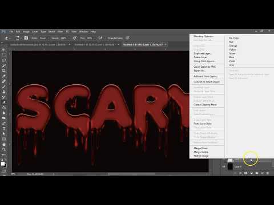Toggle the Erase to History checkbox

pyautogui.click(x=107, y=38)
